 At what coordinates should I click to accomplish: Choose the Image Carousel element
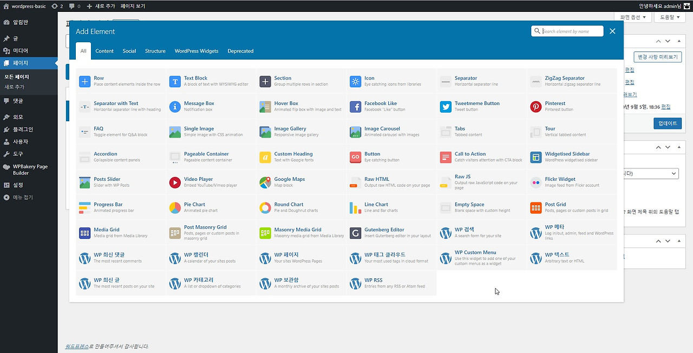click(x=391, y=132)
